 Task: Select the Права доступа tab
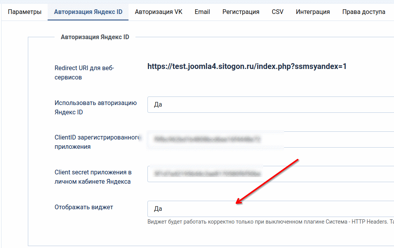click(364, 12)
